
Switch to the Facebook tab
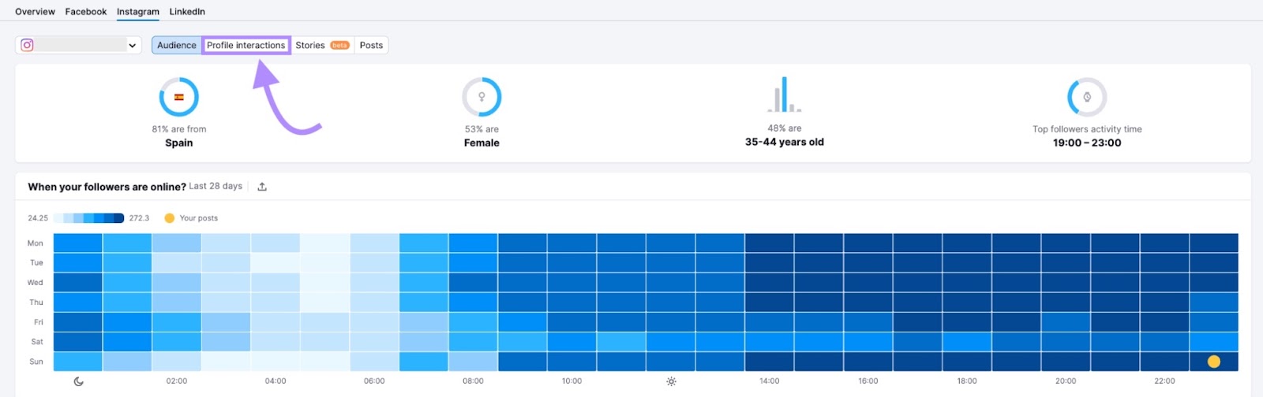click(x=86, y=12)
